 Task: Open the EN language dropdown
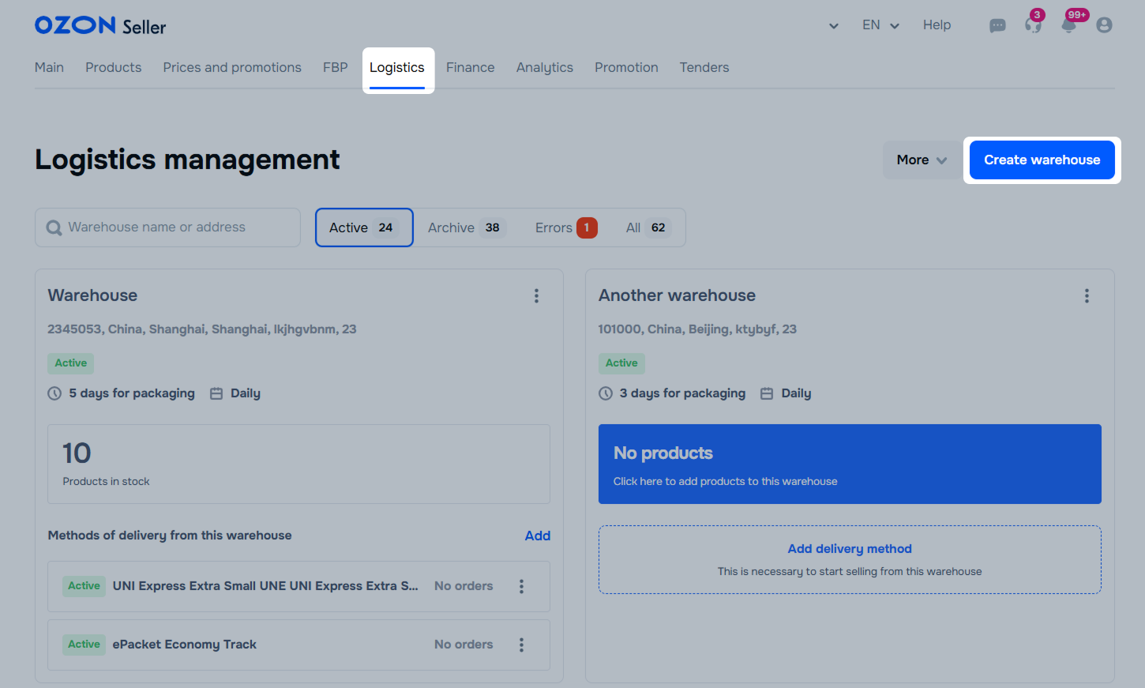pyautogui.click(x=880, y=25)
